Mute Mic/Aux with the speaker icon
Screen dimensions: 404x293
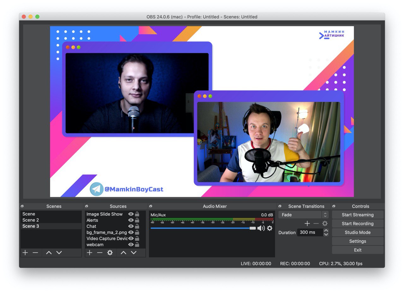[261, 228]
